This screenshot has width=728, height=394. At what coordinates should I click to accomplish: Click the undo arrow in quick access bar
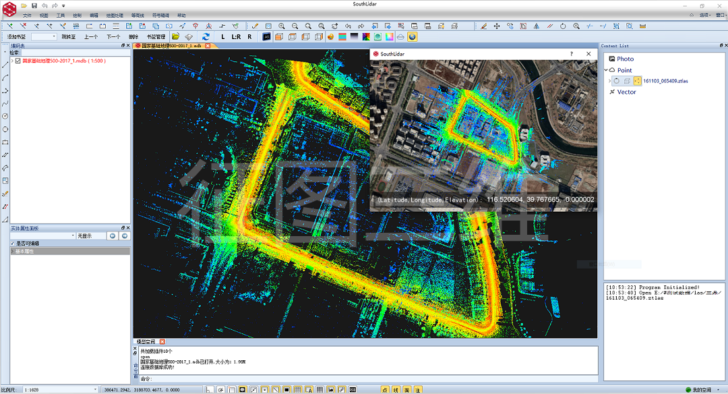tap(44, 5)
